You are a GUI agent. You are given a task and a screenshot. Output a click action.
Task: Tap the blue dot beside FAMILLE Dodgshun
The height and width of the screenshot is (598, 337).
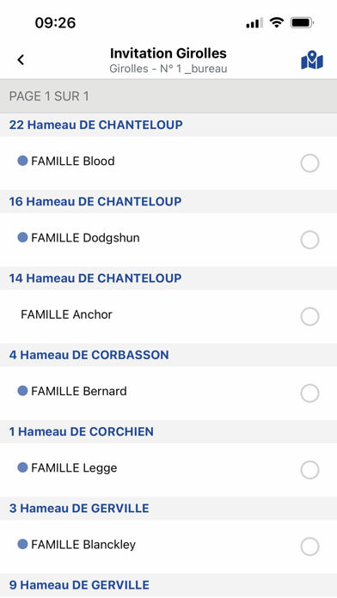22,238
